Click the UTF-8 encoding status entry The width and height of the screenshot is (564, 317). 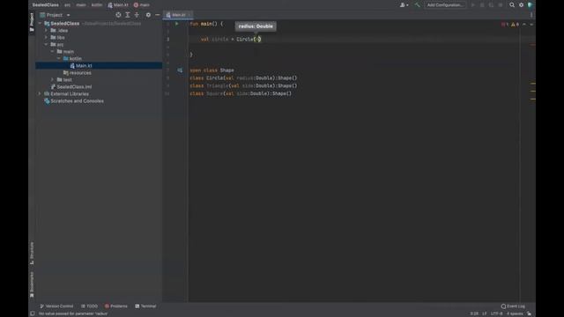(x=496, y=313)
